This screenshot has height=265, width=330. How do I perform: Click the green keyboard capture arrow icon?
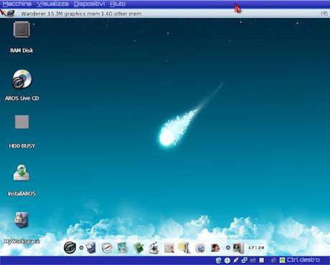(x=282, y=260)
